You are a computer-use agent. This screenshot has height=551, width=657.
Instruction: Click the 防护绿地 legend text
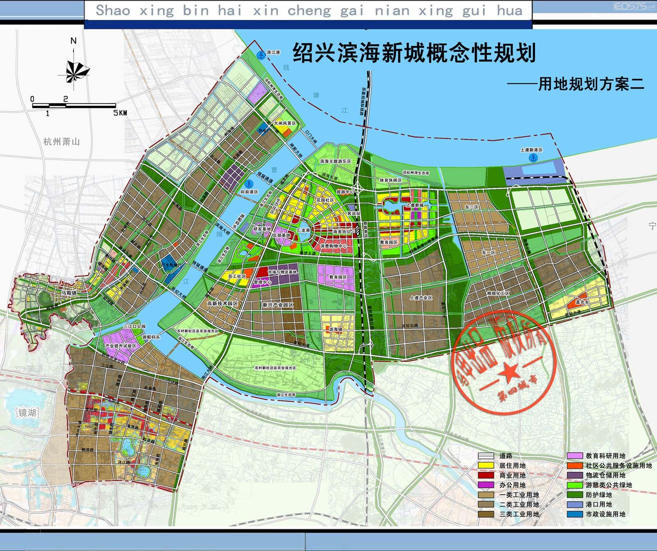click(599, 495)
